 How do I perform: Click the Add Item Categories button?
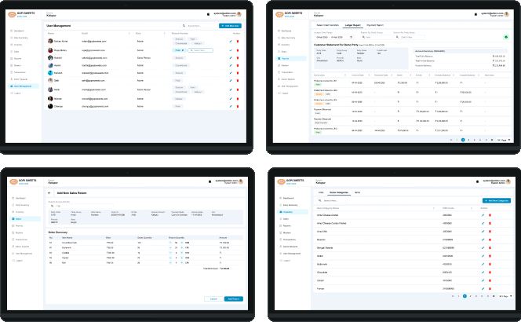(495, 202)
